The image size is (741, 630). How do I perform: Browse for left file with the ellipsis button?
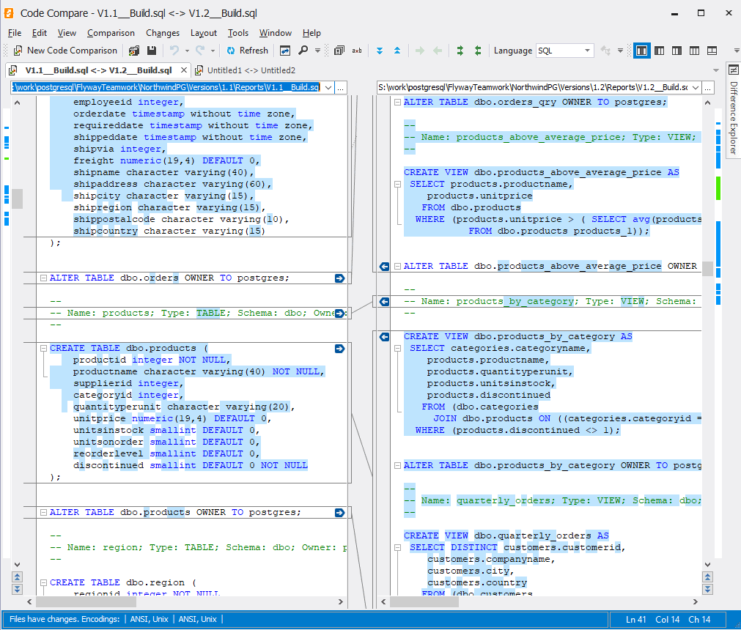click(x=340, y=88)
